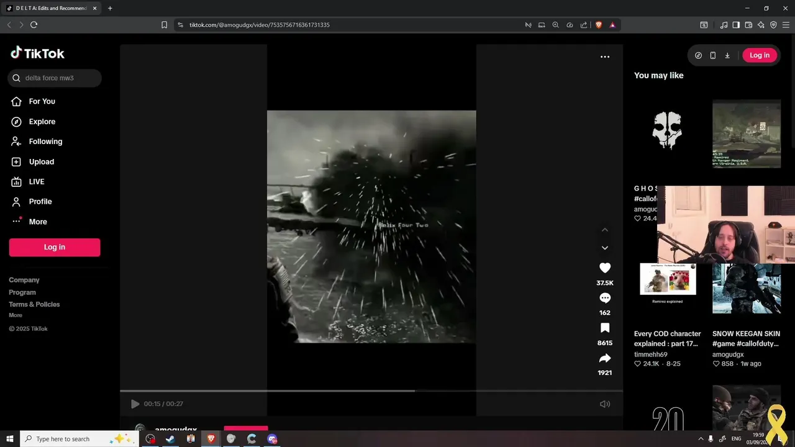
Task: Click the sidebar pink Log in button
Action: [55, 247]
